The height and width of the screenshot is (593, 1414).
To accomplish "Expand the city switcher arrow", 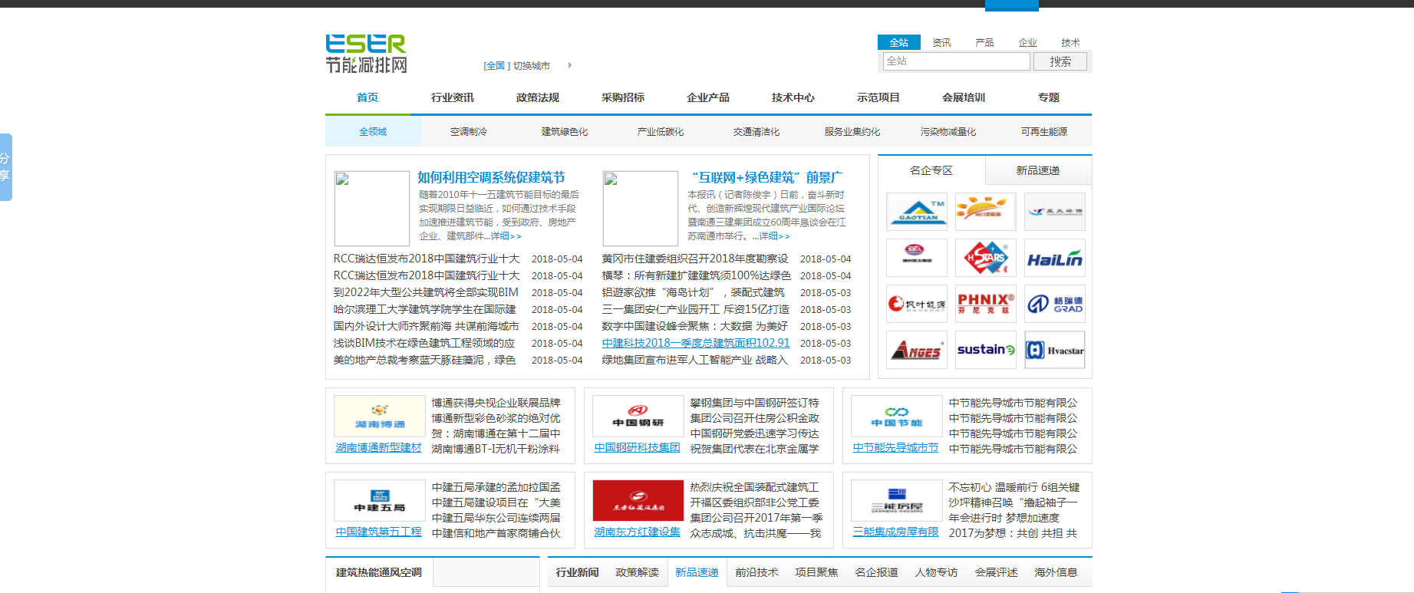I will [x=570, y=65].
